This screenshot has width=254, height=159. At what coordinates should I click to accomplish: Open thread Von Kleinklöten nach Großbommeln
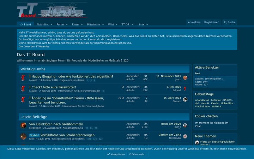56,124
